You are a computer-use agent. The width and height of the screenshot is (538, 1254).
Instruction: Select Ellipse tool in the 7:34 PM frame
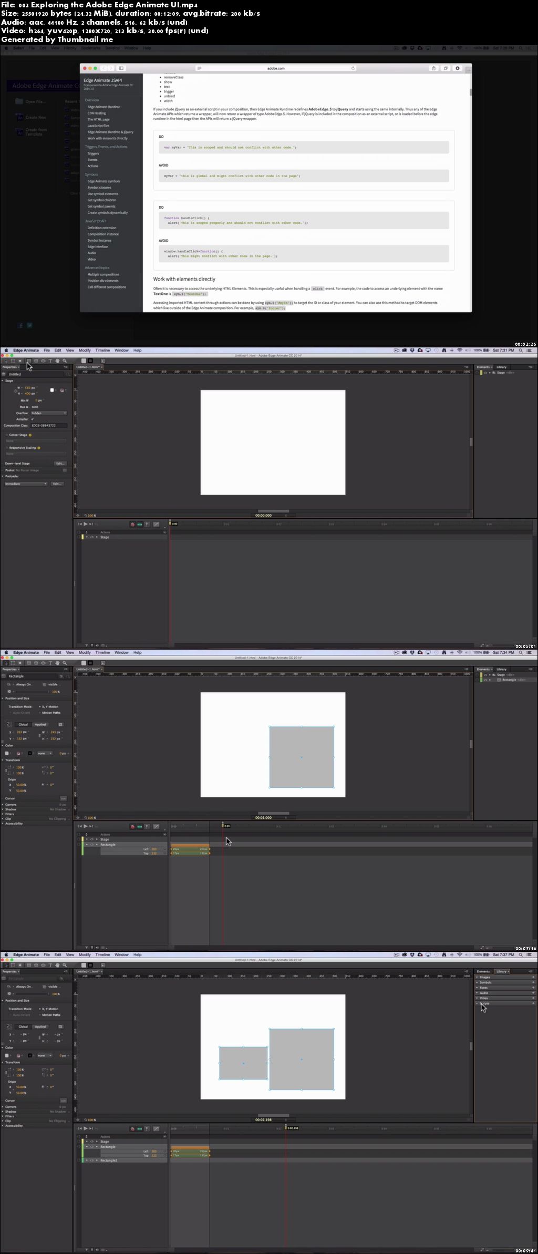click(x=43, y=663)
